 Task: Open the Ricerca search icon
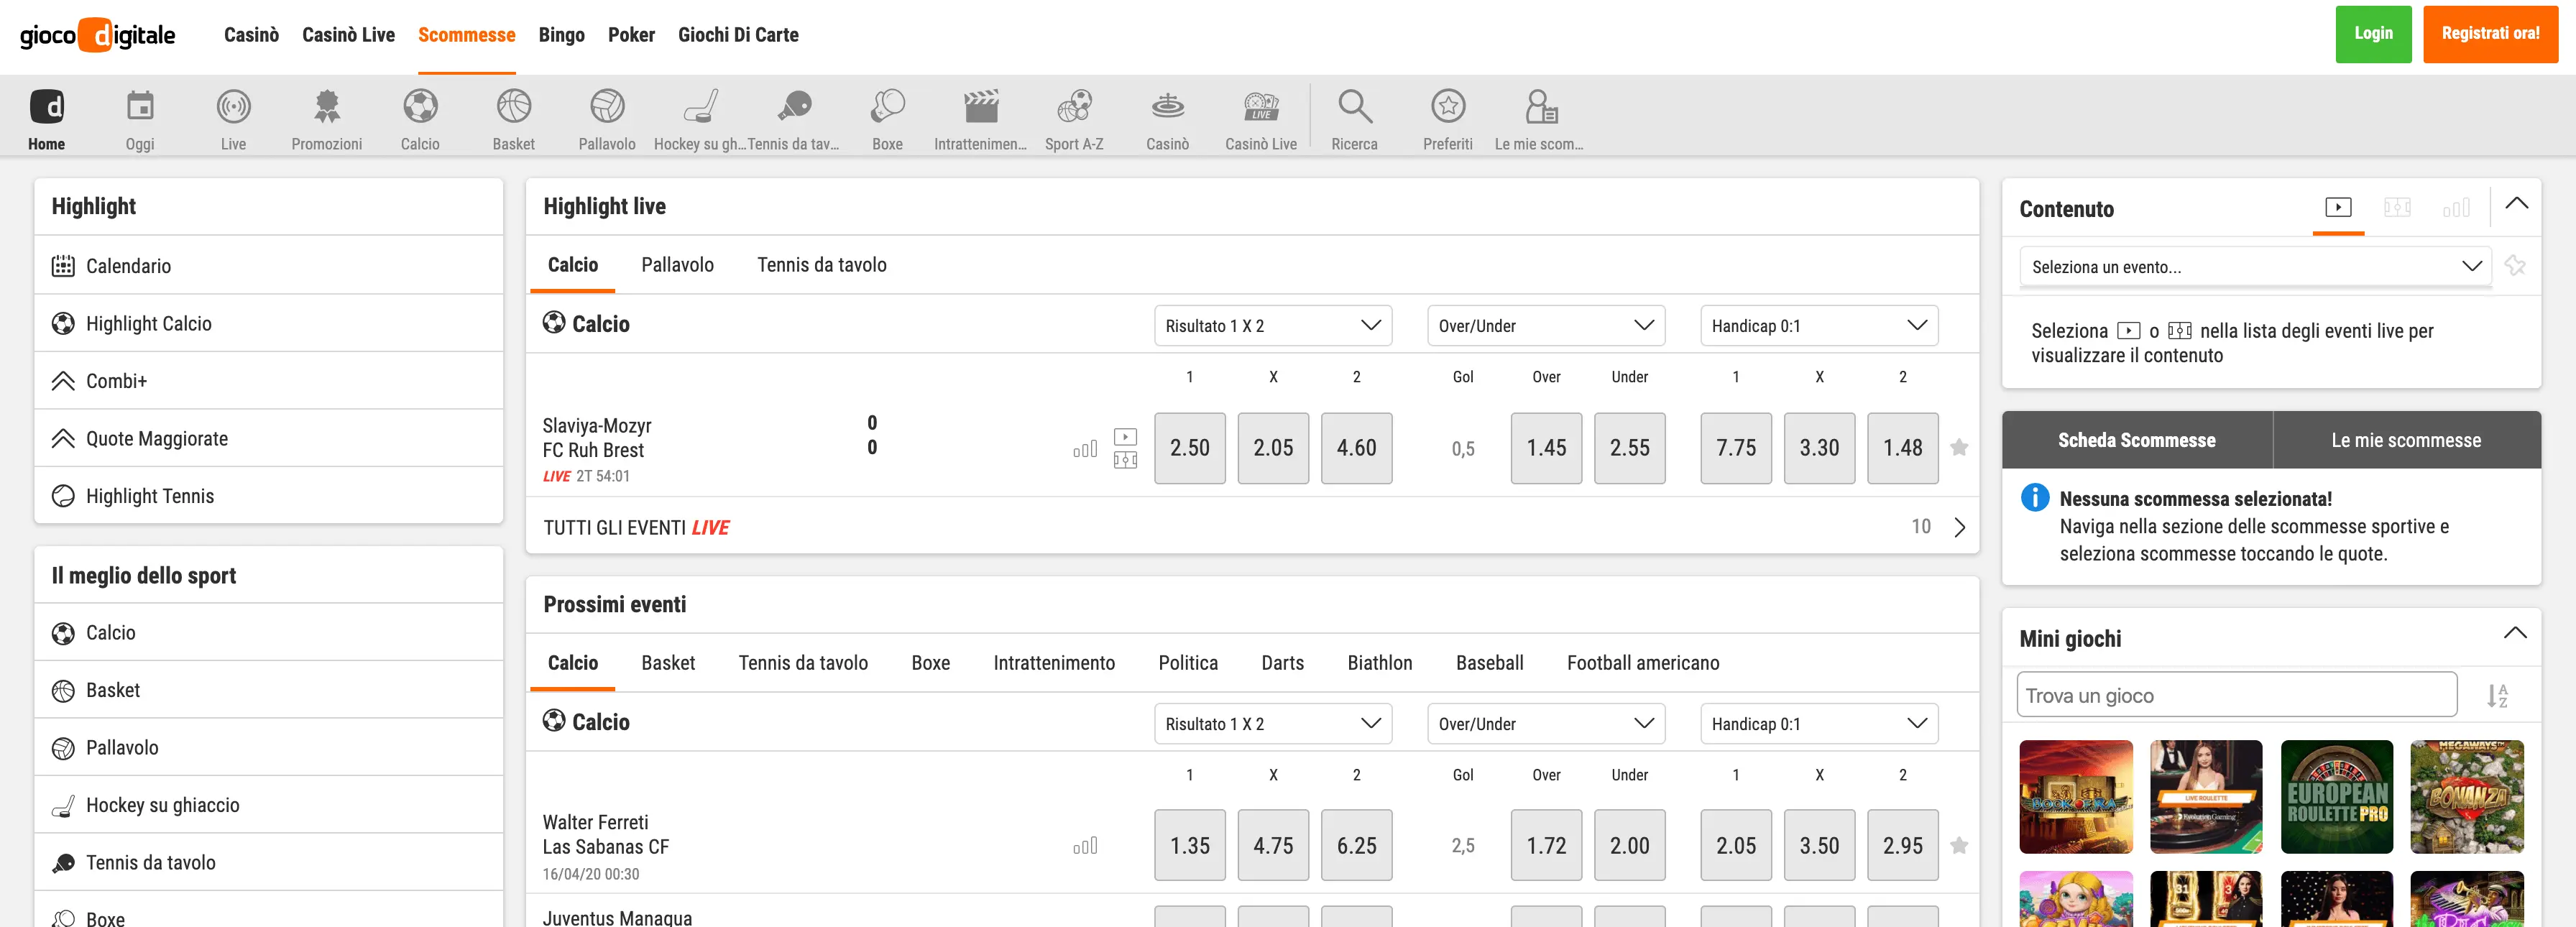tap(1354, 107)
